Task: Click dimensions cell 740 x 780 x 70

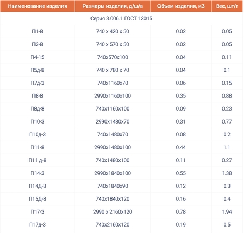Action: coord(113,70)
